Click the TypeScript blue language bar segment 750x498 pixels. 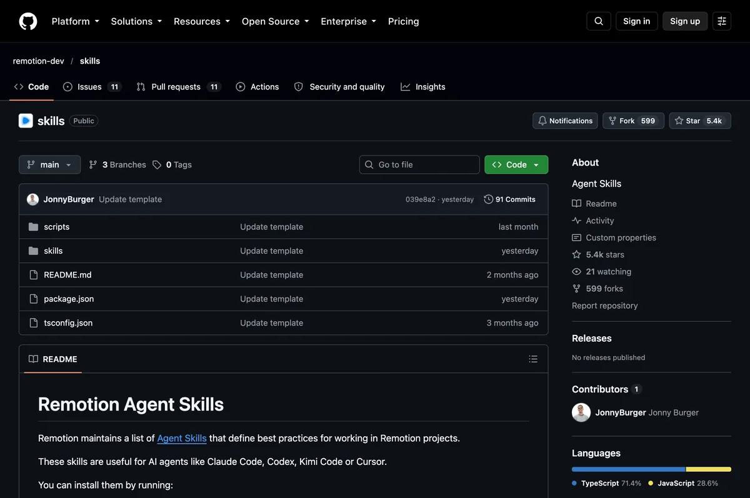pyautogui.click(x=629, y=469)
